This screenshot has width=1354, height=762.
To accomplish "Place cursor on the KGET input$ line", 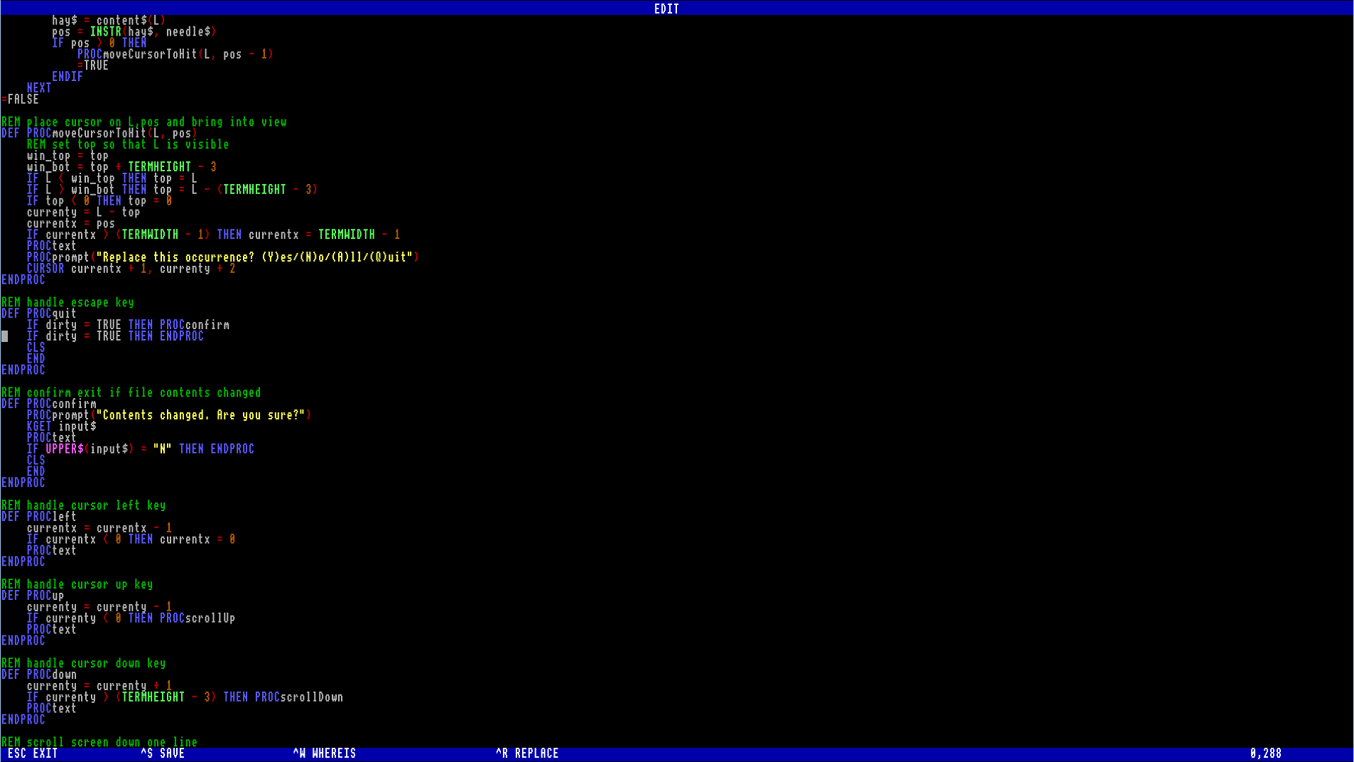I will 61,426.
